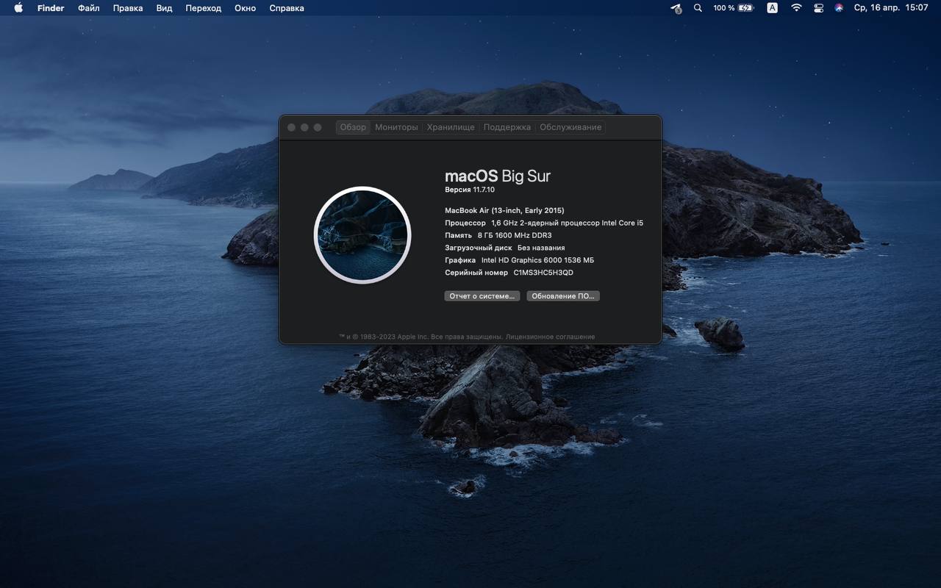Open the Finder menu in menu bar
The height and width of the screenshot is (588, 941).
point(51,8)
